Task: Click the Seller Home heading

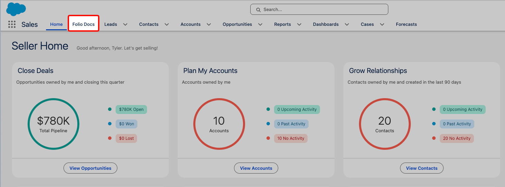Action: (x=40, y=46)
